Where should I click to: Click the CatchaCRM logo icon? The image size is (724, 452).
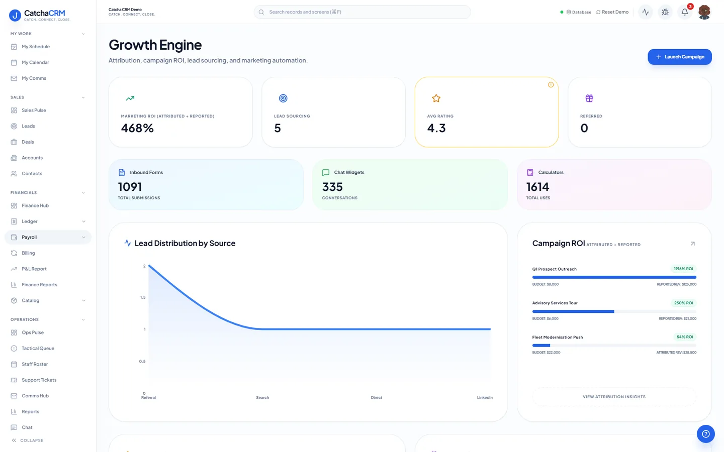coord(15,16)
